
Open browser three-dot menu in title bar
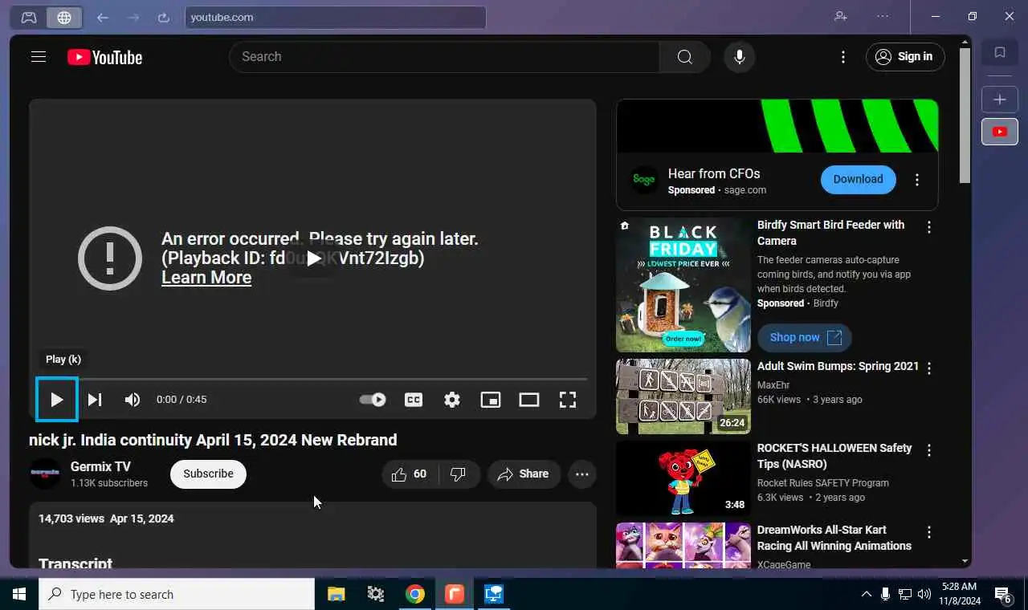pyautogui.click(x=883, y=16)
